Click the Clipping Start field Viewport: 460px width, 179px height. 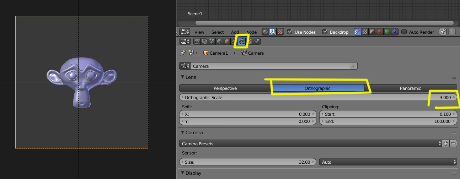click(388, 114)
